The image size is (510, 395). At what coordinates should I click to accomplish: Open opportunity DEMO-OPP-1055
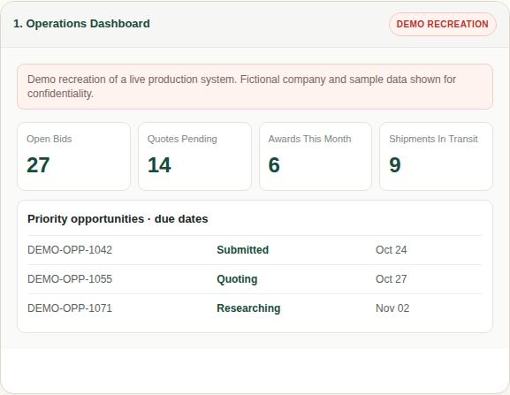(70, 279)
